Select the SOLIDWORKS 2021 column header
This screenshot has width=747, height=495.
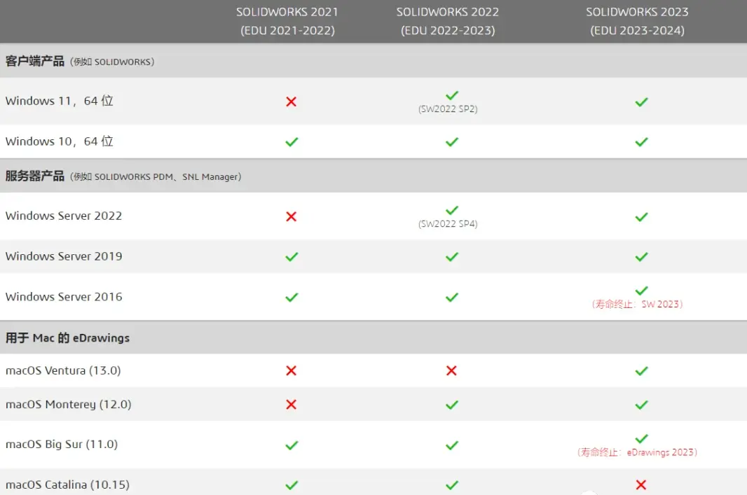(x=287, y=21)
